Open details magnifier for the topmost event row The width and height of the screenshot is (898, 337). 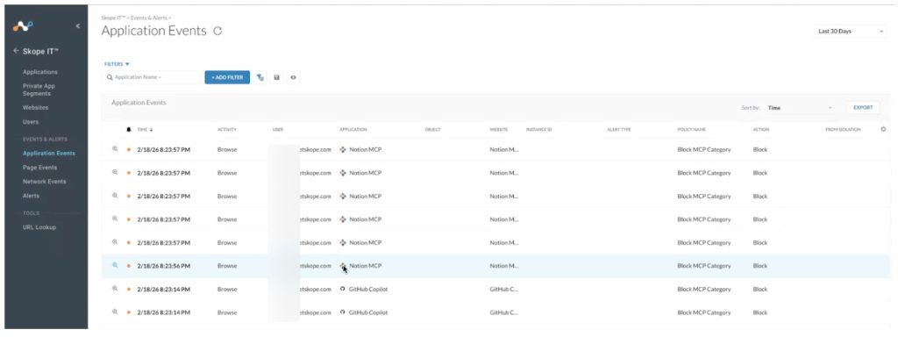[115, 149]
